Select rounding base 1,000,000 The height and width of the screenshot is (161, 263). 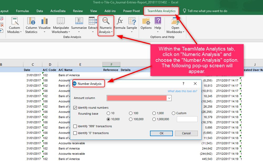(x=154, y=119)
